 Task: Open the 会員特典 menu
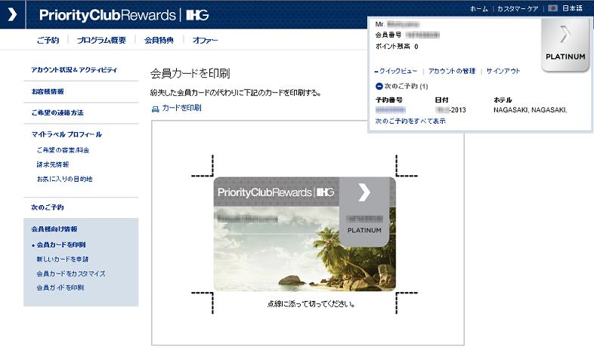tap(159, 40)
